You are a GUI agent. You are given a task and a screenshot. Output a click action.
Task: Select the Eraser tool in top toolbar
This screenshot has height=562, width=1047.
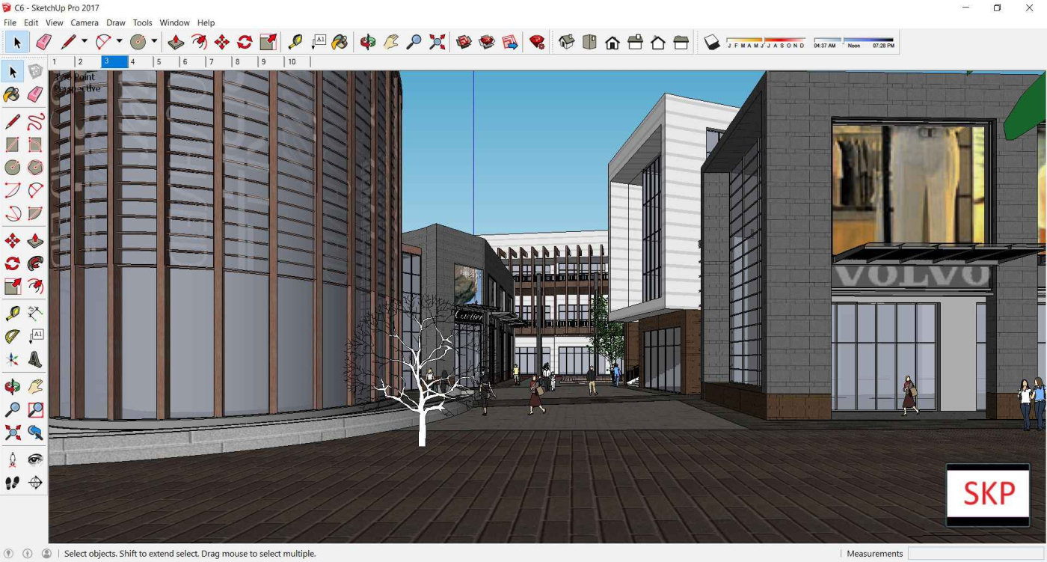[43, 43]
